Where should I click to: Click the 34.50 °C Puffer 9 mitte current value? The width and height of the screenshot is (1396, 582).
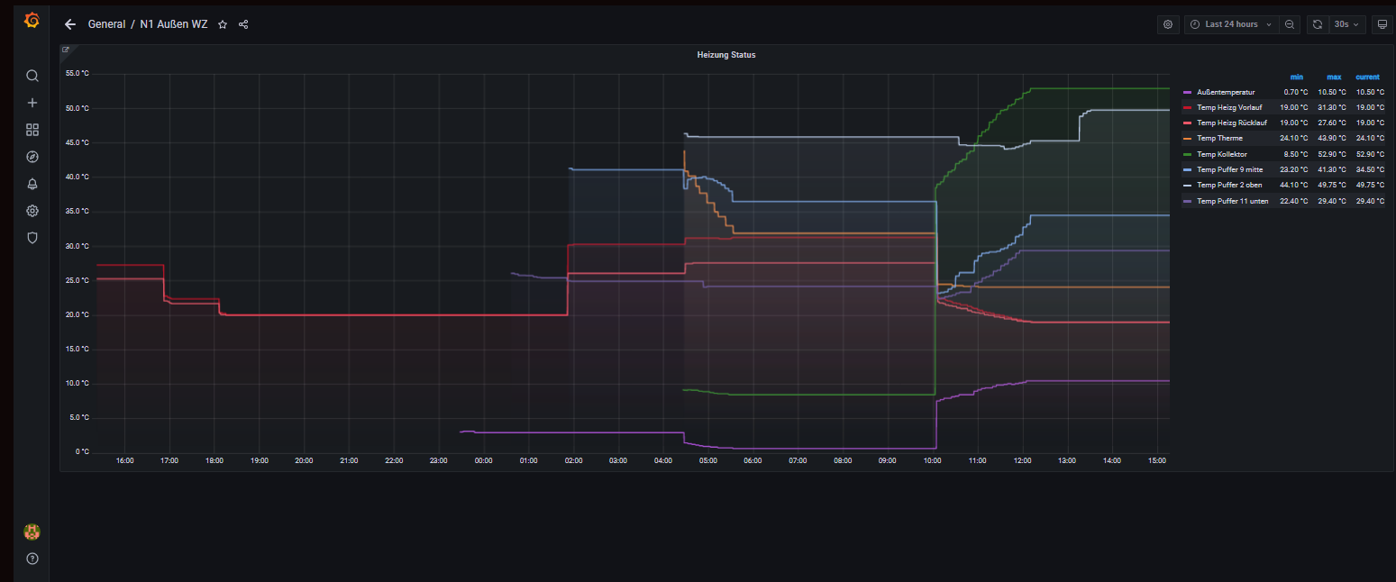(1369, 169)
